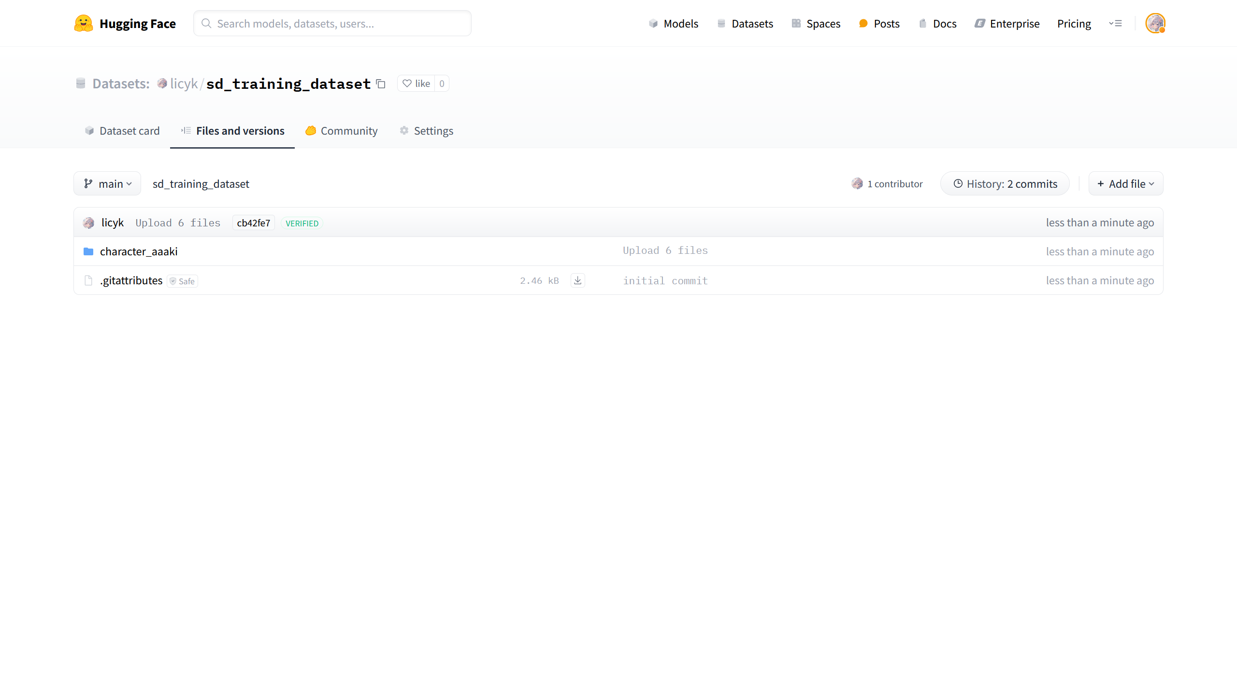Open the character_aaaki folder
This screenshot has height=695, width=1237.
tap(139, 251)
